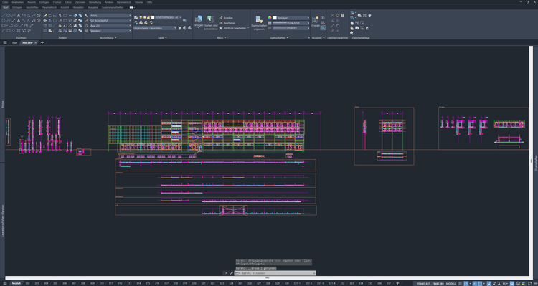Click the multileader style icon beside Arial 2.5
Viewport: 538px width, 286px height.
point(86,26)
